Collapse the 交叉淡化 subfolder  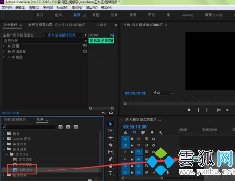tap(7, 154)
